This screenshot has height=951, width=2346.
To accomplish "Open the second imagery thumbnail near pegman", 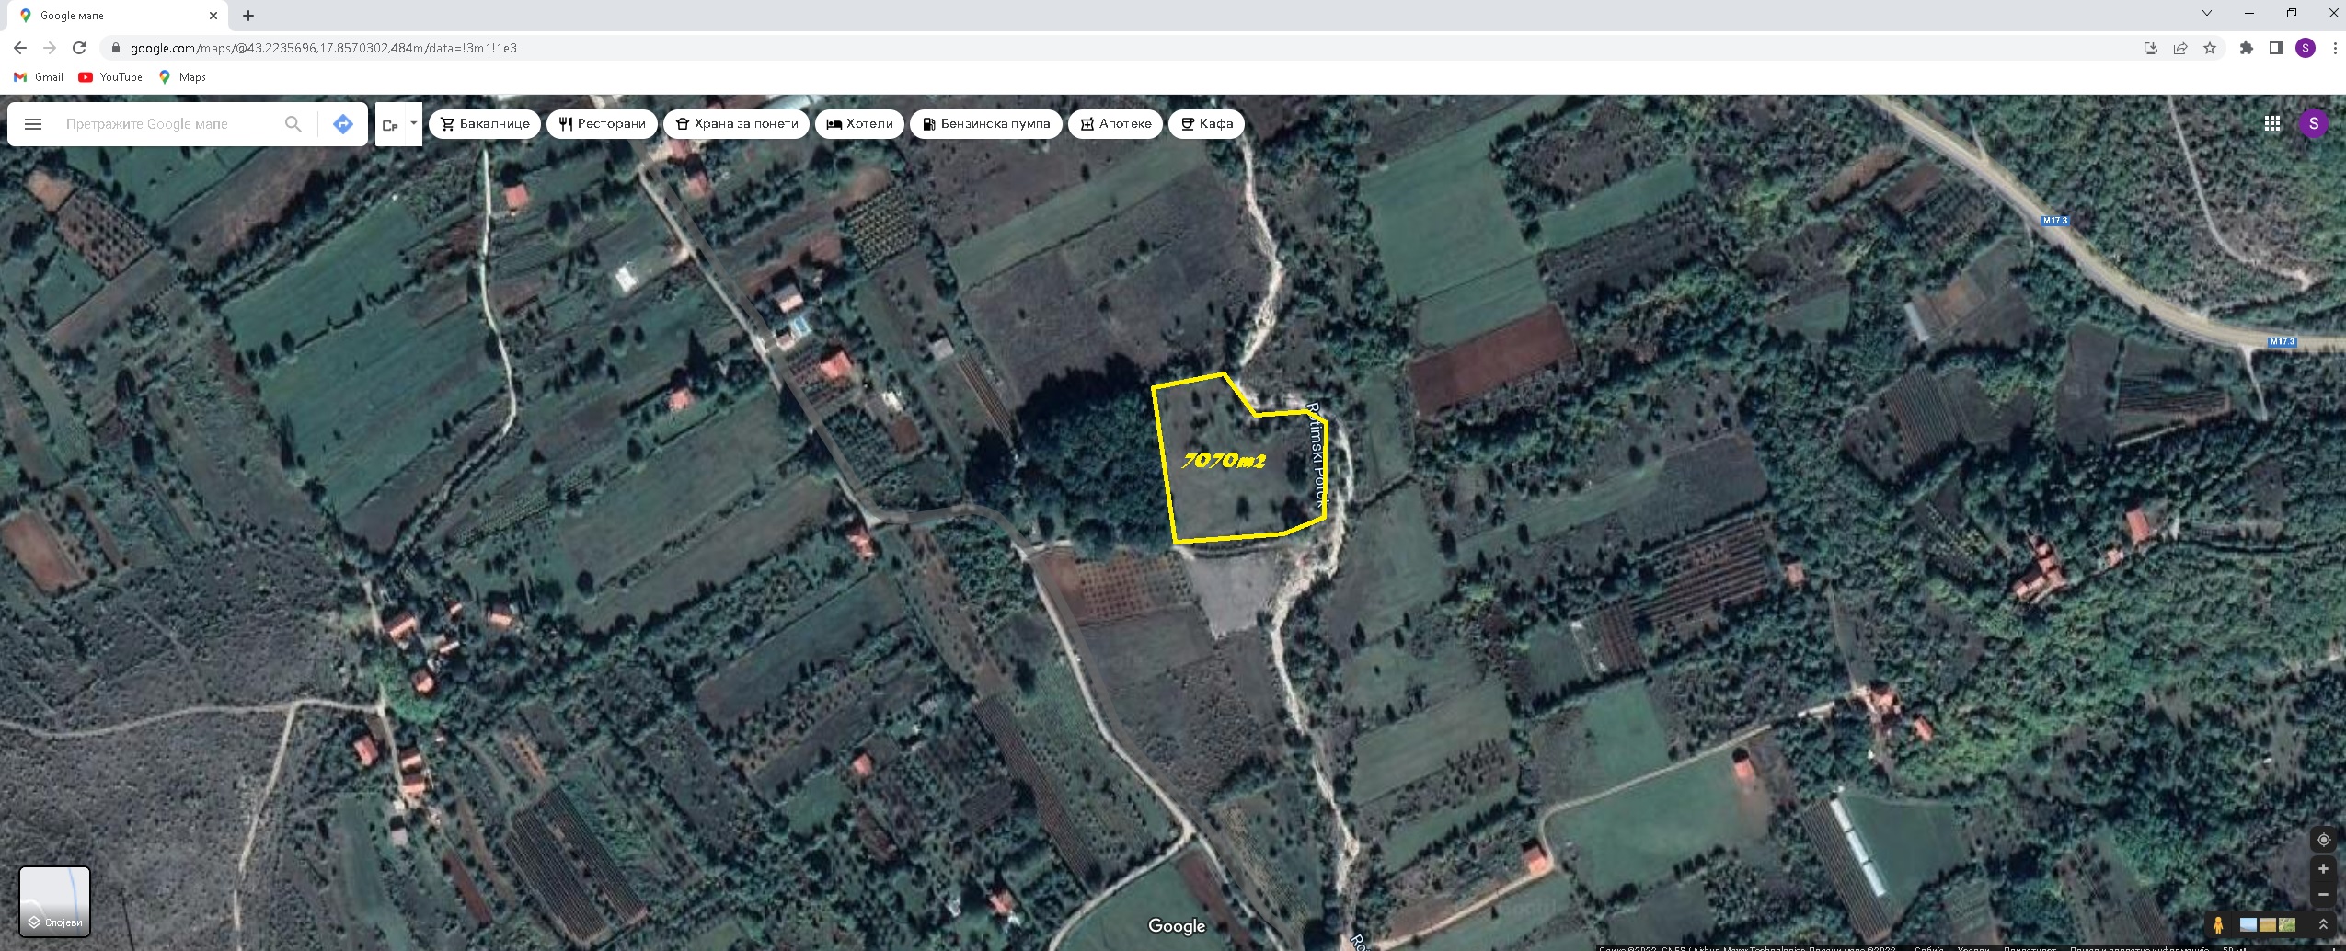I will [x=2267, y=925].
